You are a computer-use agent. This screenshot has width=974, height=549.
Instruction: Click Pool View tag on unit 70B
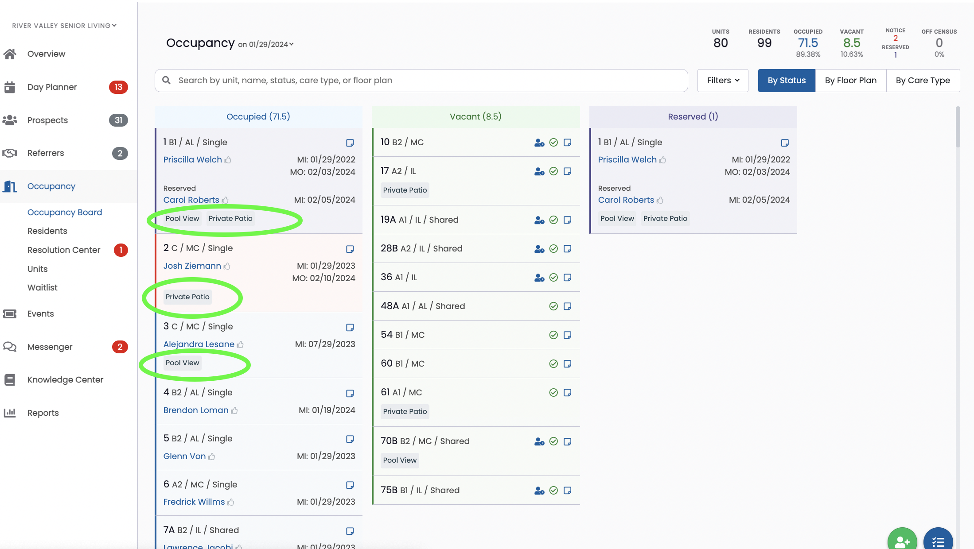pyautogui.click(x=400, y=460)
